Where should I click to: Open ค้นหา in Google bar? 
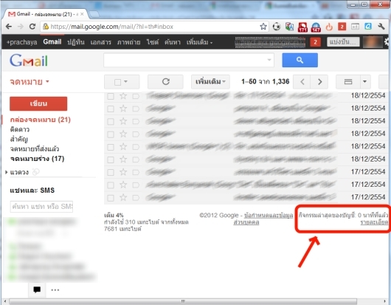point(173,42)
